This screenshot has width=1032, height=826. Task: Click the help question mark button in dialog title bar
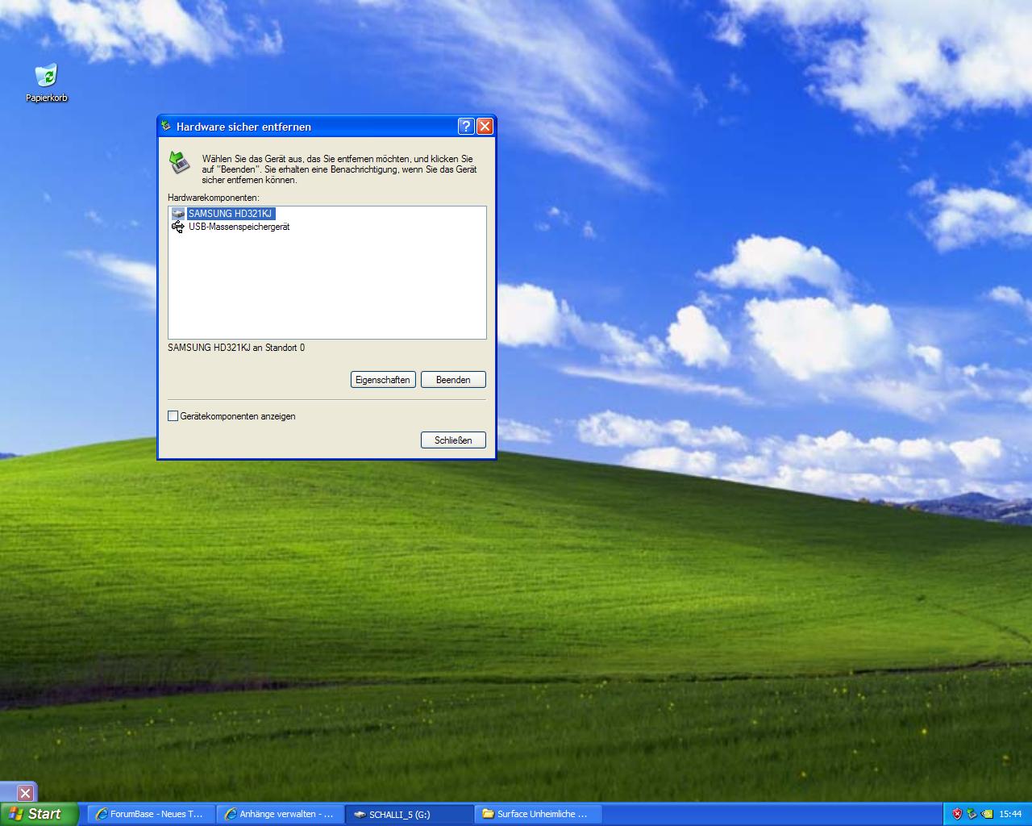(466, 126)
